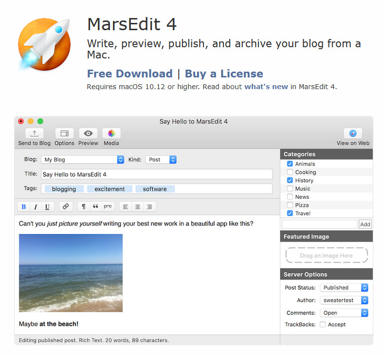Open the Kind dropdown showing Post
The image size is (385, 356).
(161, 160)
